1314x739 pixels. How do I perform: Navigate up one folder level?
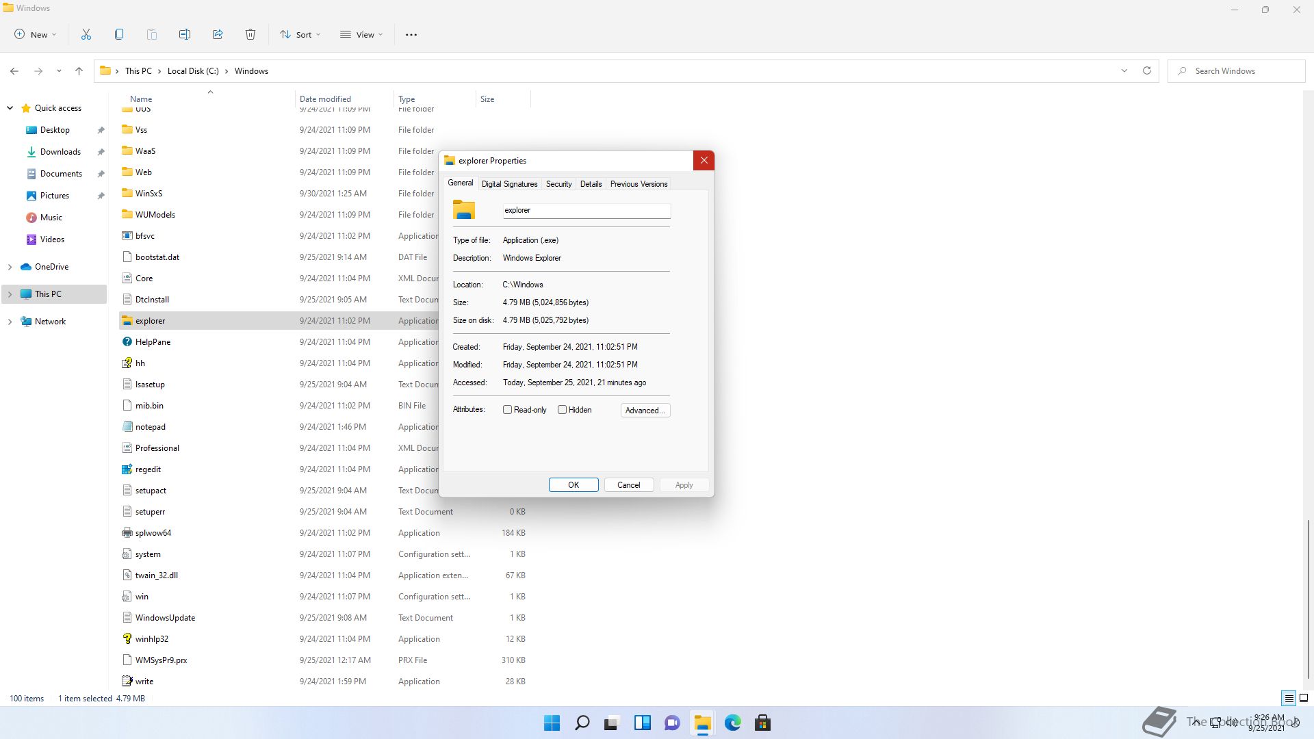click(x=79, y=71)
